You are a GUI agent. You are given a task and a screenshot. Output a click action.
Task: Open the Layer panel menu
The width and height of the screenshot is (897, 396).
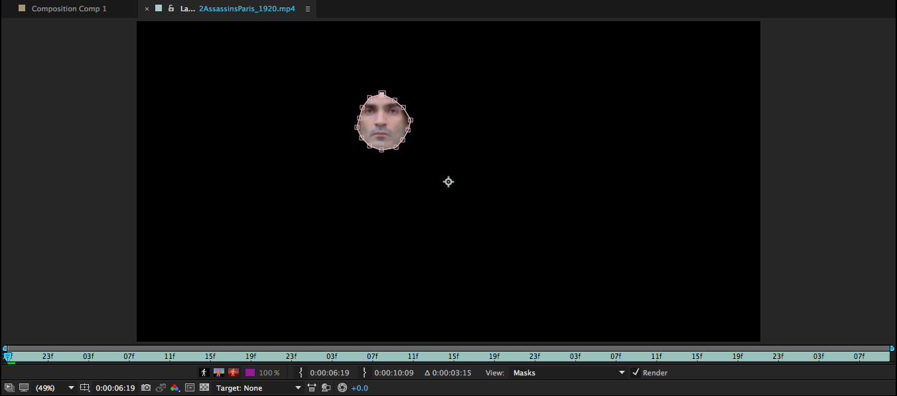click(x=307, y=9)
